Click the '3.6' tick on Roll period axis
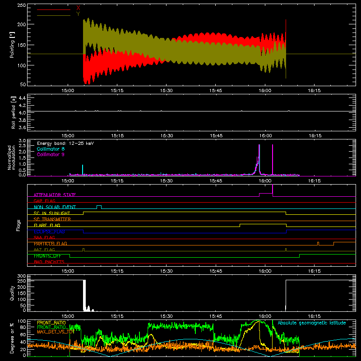The width and height of the screenshot is (361, 361). click(22, 127)
